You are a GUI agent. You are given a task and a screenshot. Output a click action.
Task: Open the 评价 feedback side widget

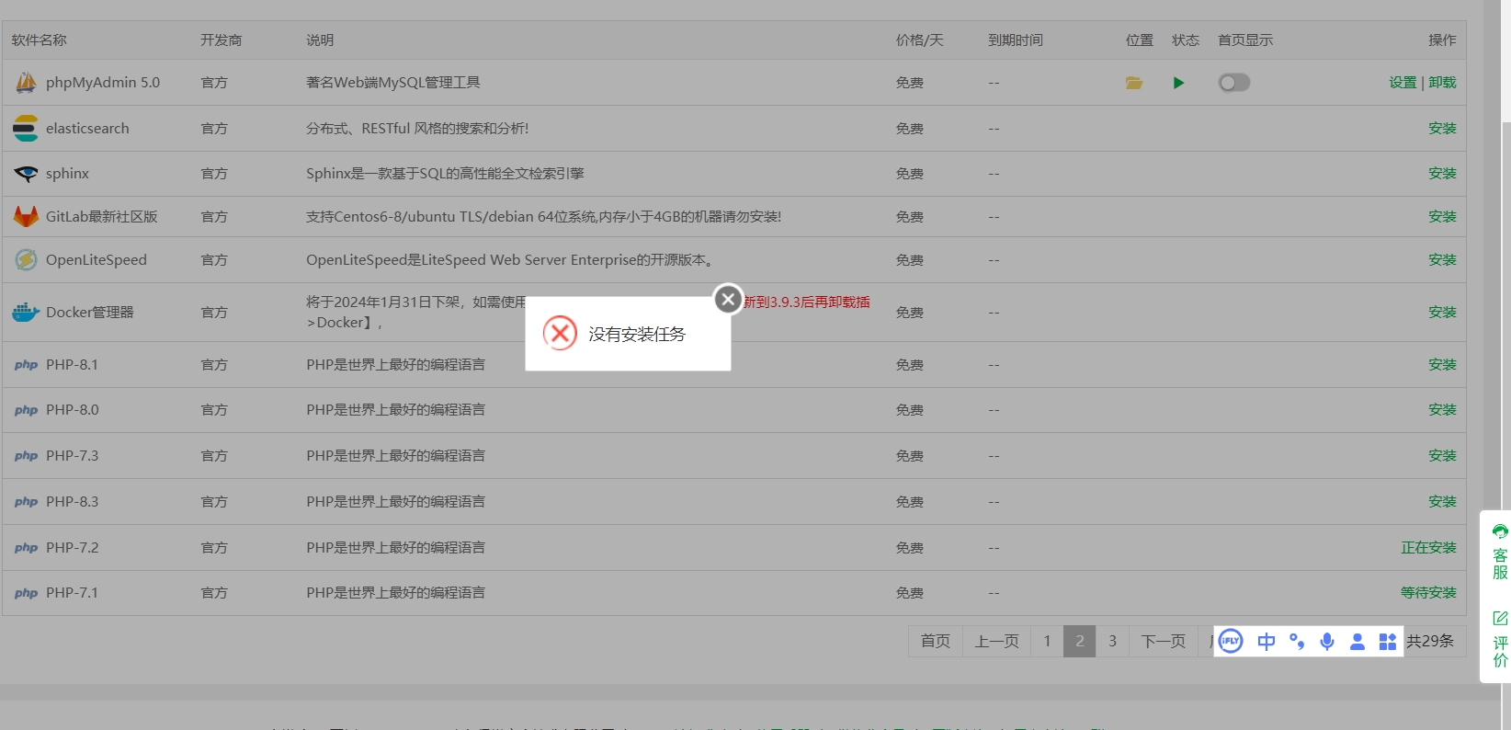(x=1500, y=639)
